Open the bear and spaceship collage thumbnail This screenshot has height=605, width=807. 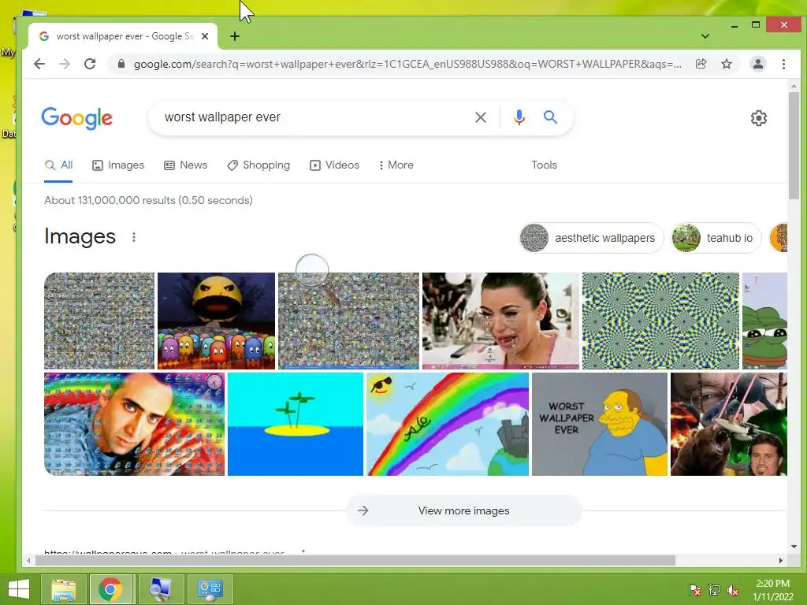coord(729,424)
